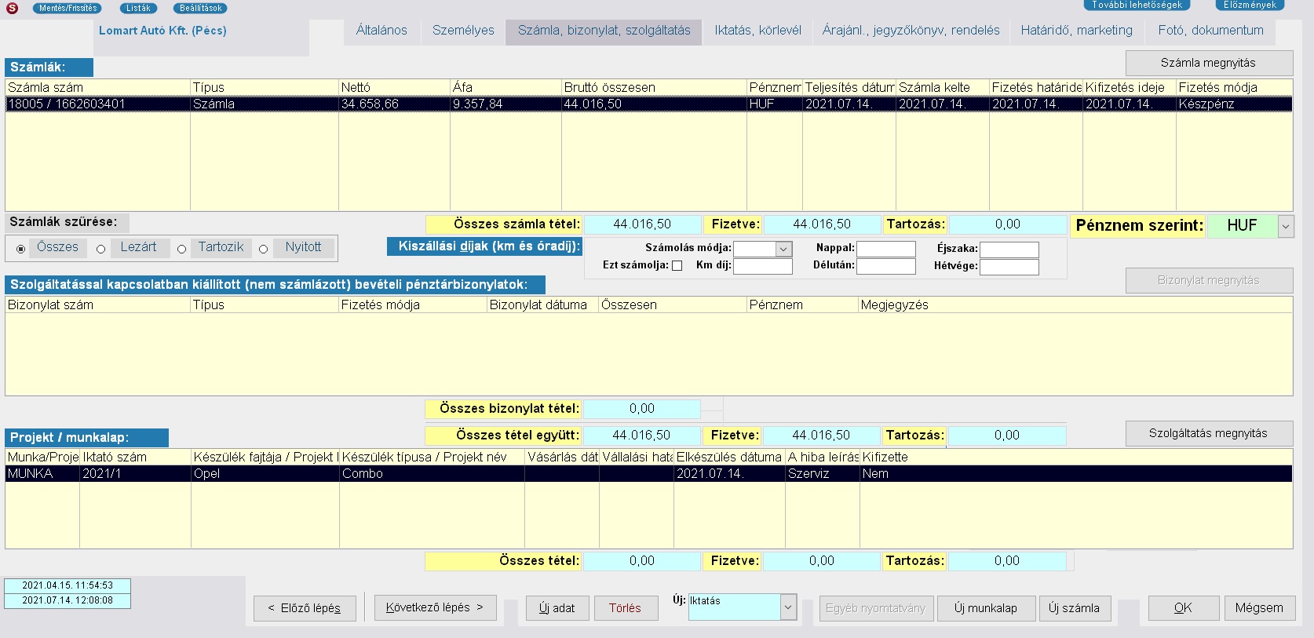Open the Fotó, dokumentum tab
This screenshot has width=1314, height=638.
click(1210, 31)
